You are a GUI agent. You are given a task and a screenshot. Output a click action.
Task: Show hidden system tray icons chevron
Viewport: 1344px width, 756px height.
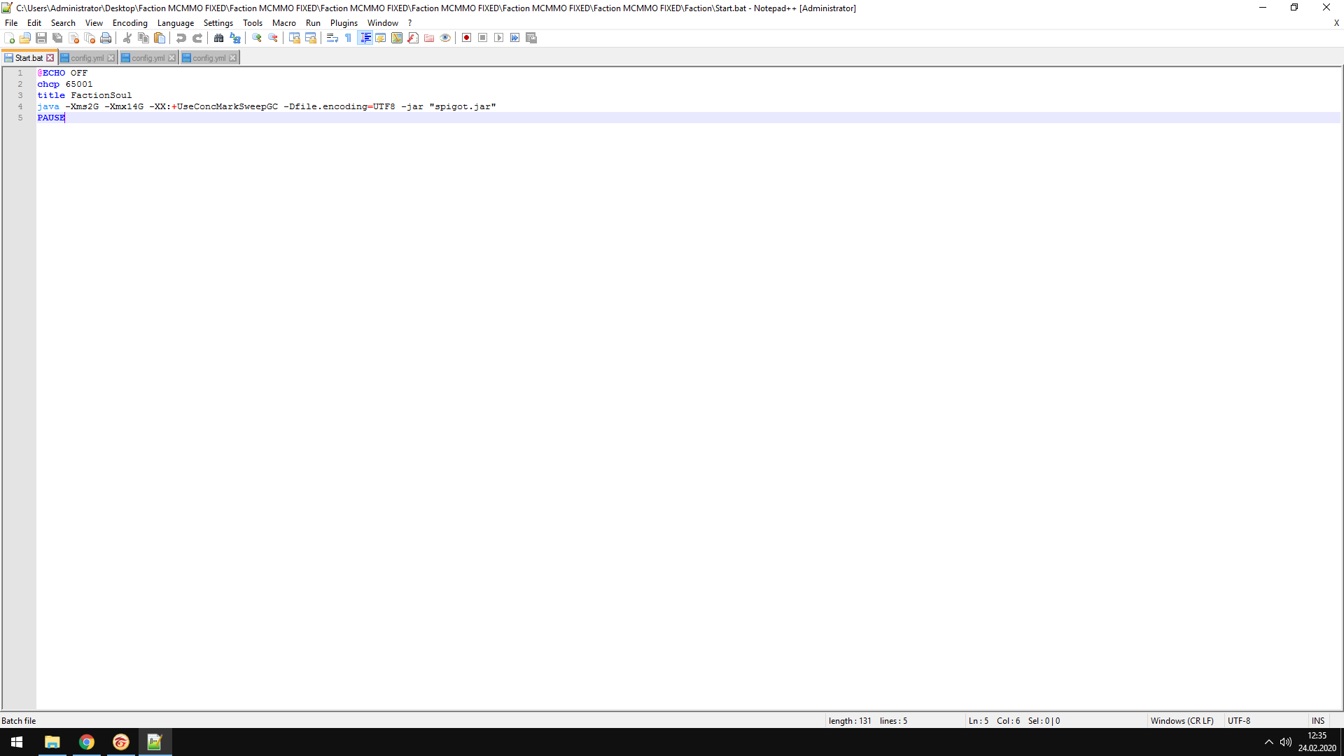point(1268,742)
